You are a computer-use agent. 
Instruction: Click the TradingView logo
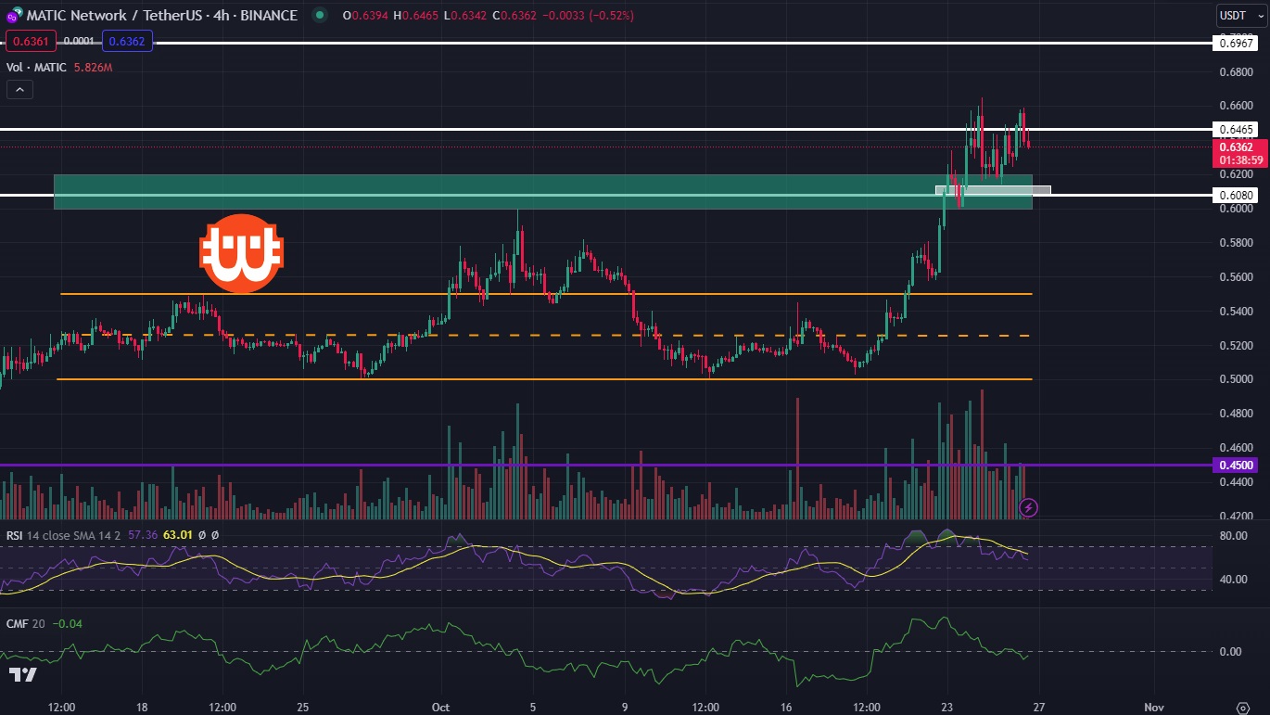tap(23, 675)
